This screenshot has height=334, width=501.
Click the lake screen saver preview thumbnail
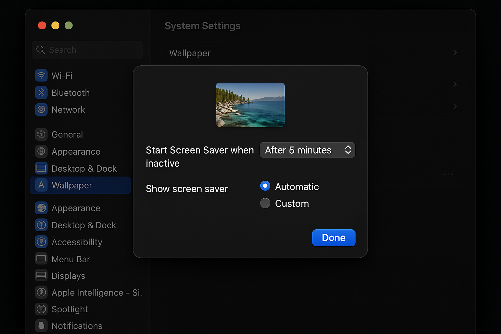click(250, 105)
